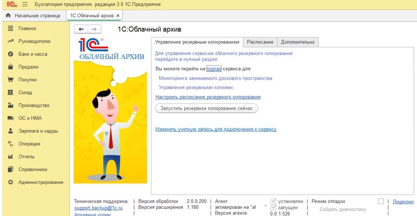Click the ОС и НМА truck icon
Screen dimensions: 417x216
pos(10,118)
